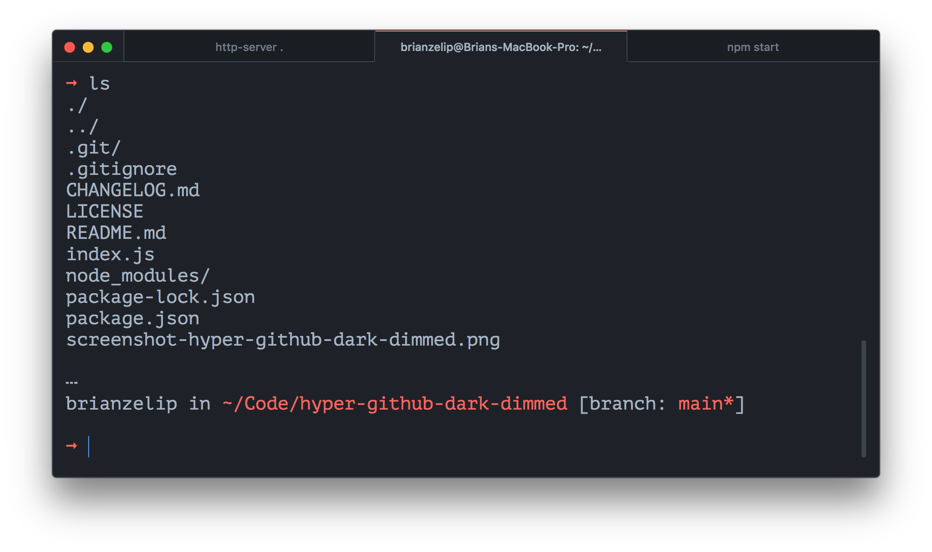Click the index.js file name
Image resolution: width=932 pixels, height=552 pixels.
point(110,254)
